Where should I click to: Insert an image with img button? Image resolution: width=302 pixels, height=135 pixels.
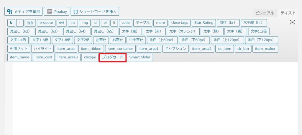pyautogui.click(x=85, y=23)
